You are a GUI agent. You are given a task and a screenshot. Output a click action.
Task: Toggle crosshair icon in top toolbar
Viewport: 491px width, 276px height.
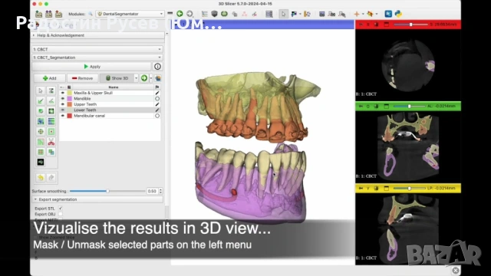pyautogui.click(x=357, y=14)
